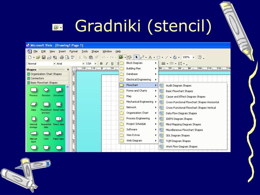Open the Shape menu
The height and width of the screenshot is (195, 260).
[x=95, y=51]
